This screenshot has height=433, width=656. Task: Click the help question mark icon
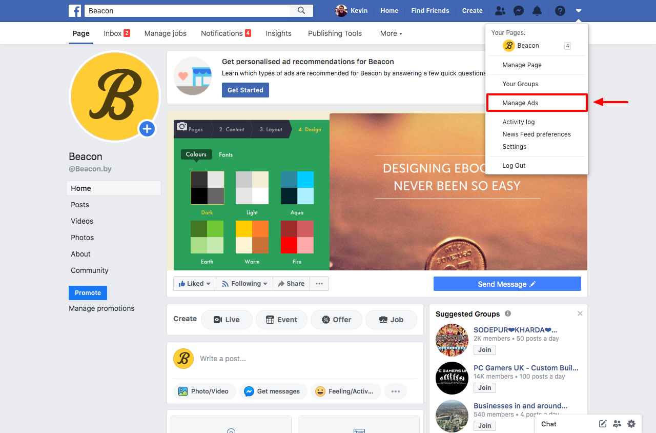coord(560,10)
